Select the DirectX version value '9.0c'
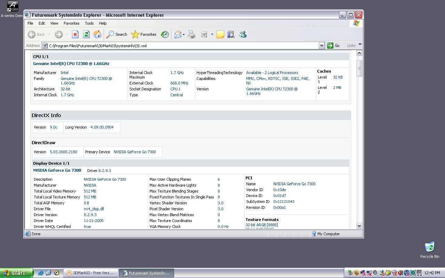445x278 pixels. (54, 127)
